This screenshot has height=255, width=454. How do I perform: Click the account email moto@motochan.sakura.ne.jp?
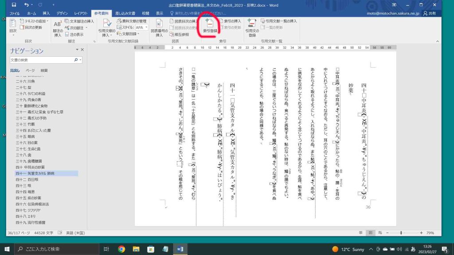point(393,13)
